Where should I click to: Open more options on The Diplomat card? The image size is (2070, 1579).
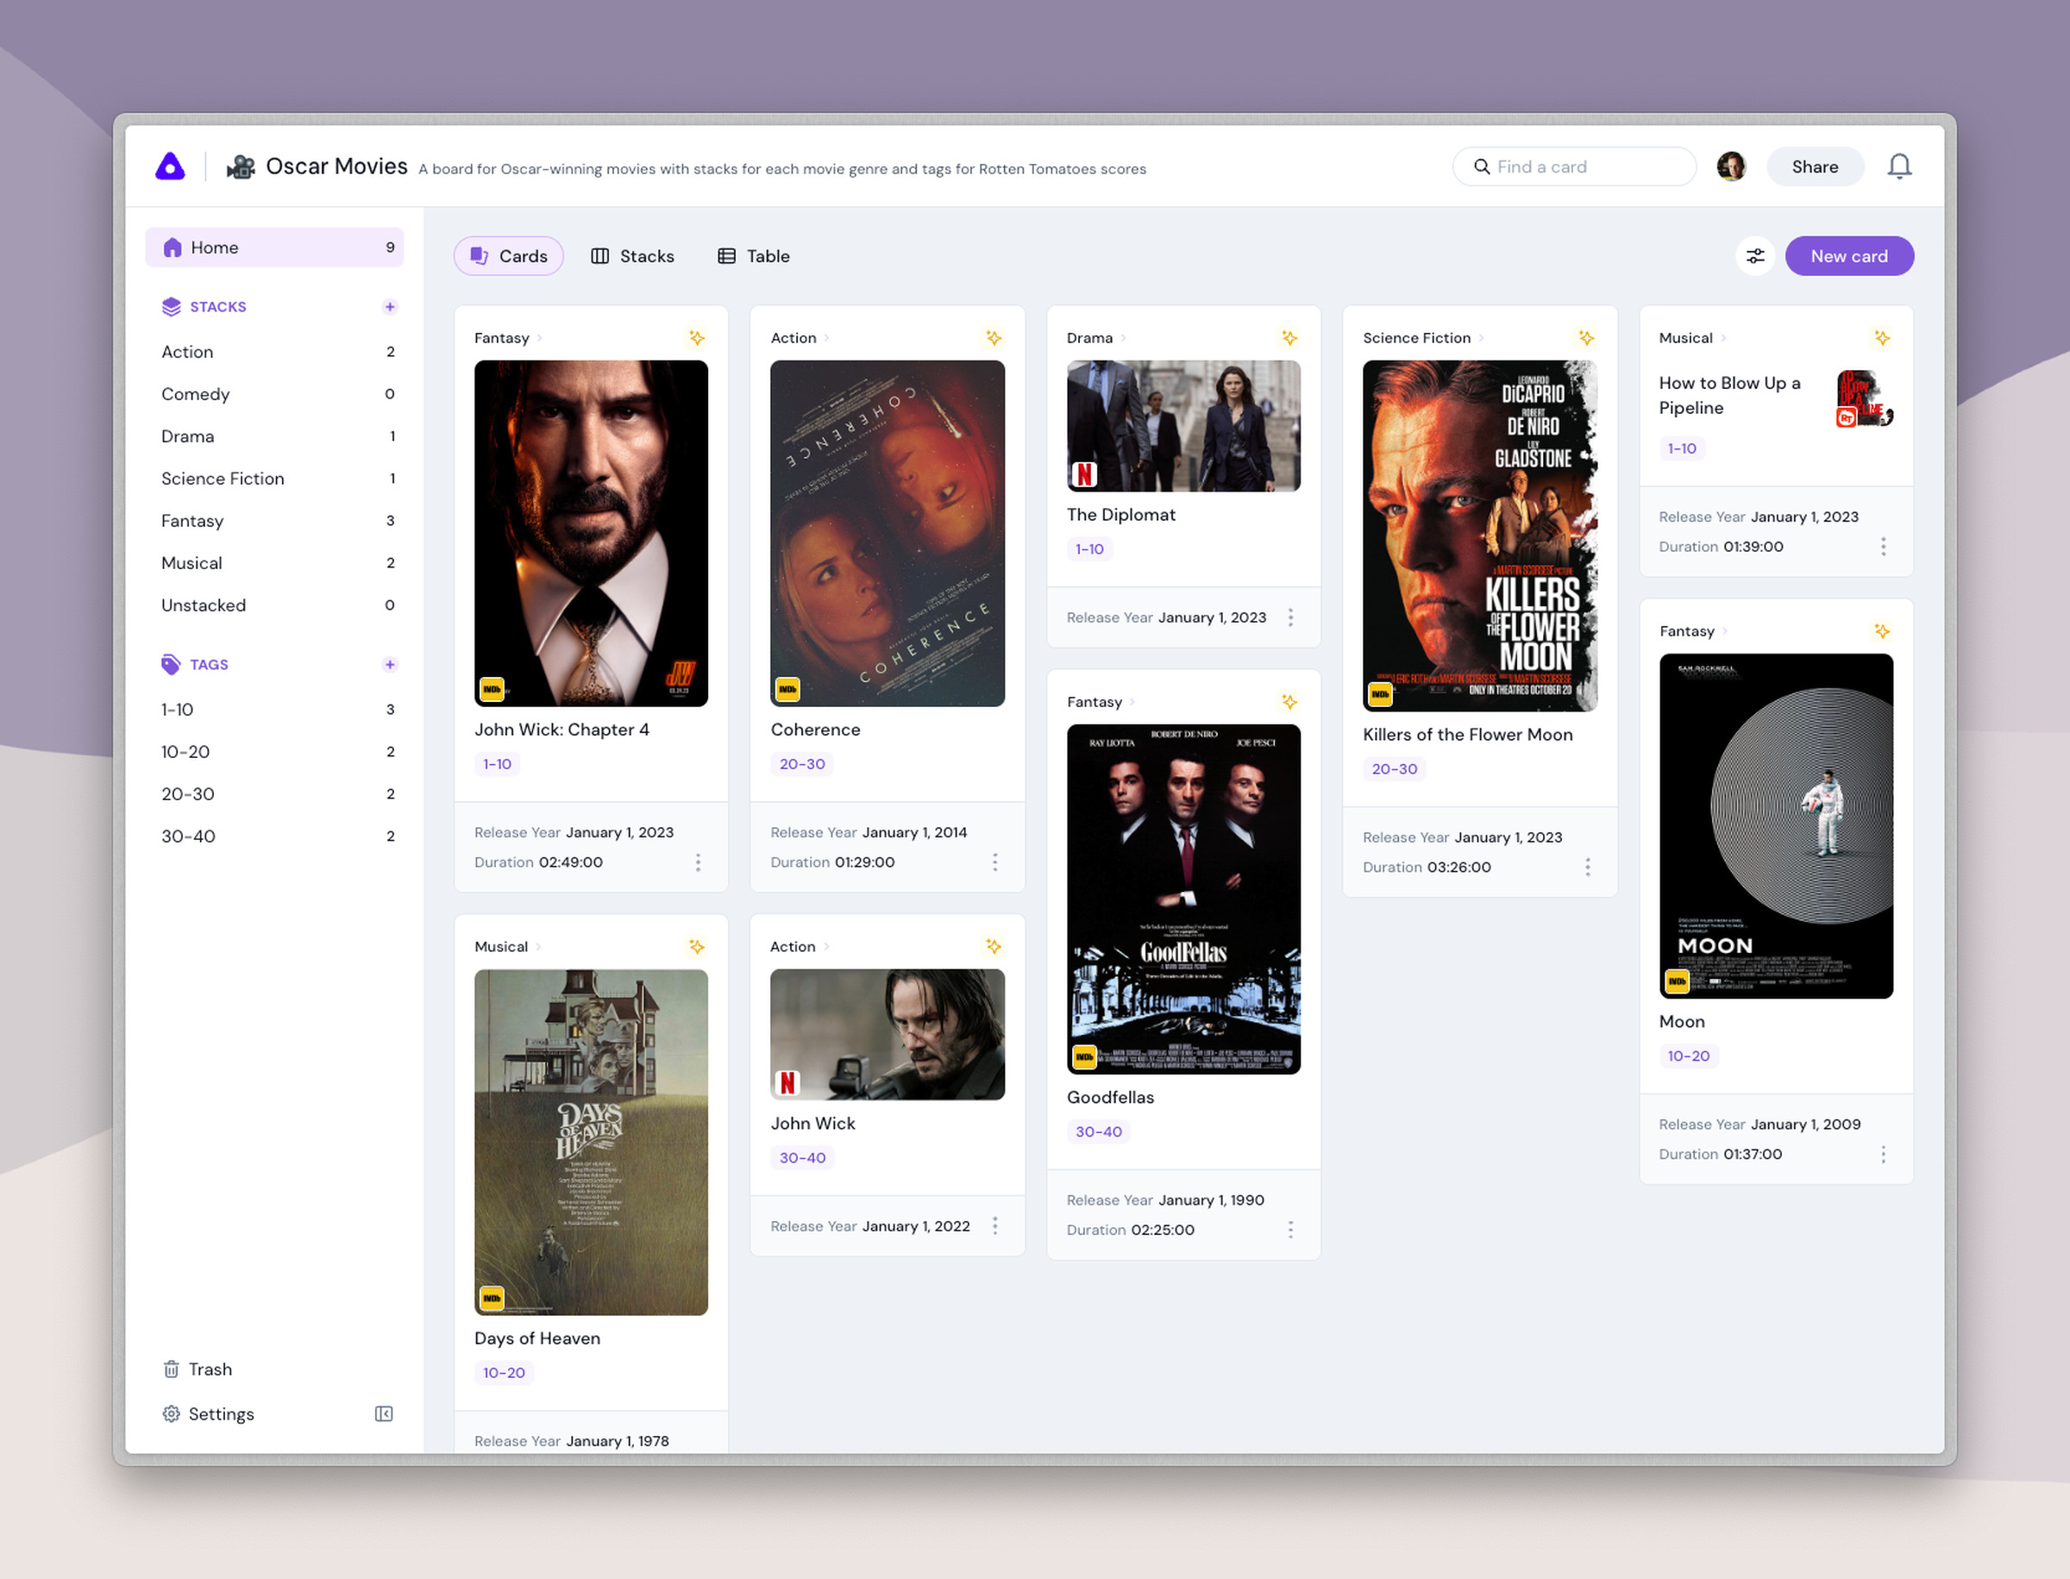(1290, 617)
